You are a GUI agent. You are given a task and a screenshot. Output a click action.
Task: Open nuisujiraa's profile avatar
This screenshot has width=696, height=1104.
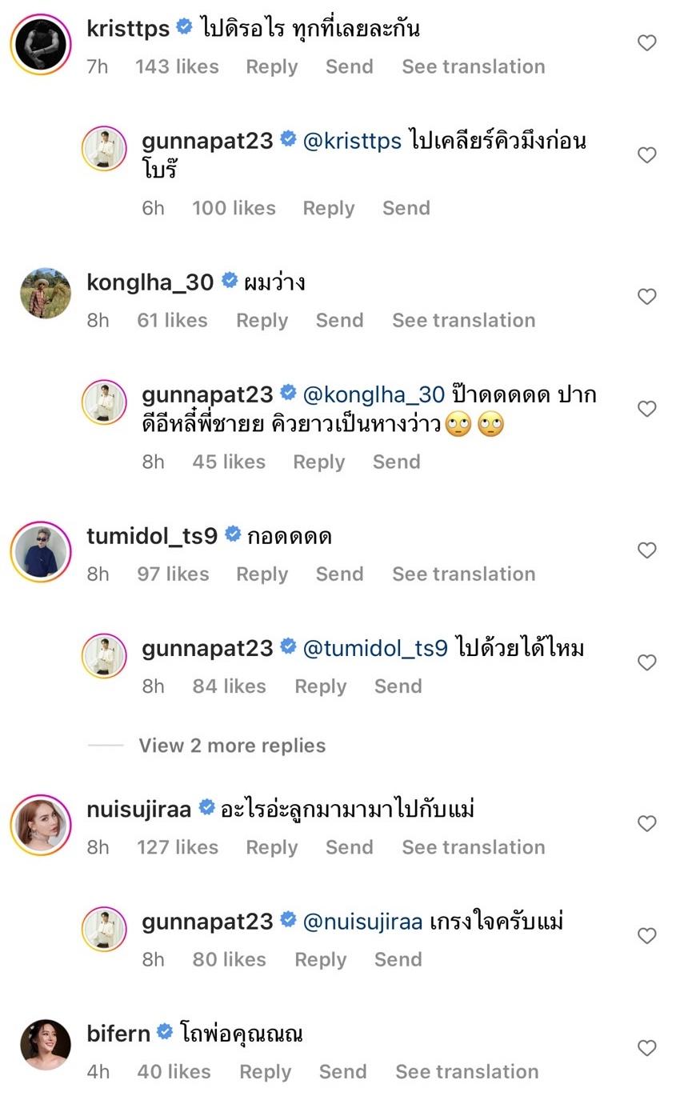(41, 826)
